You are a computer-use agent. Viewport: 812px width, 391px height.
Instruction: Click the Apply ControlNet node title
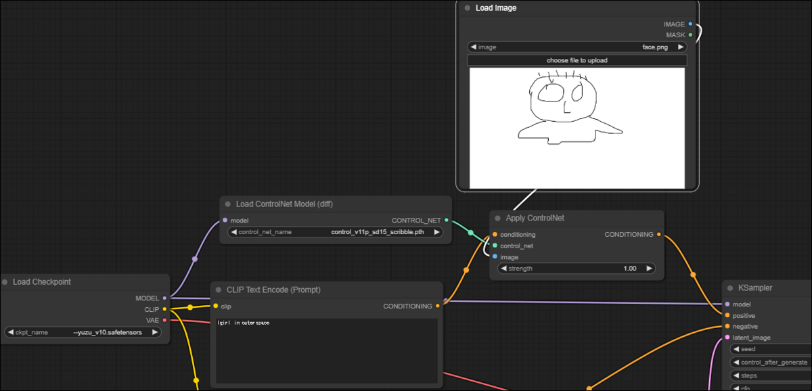(535, 218)
